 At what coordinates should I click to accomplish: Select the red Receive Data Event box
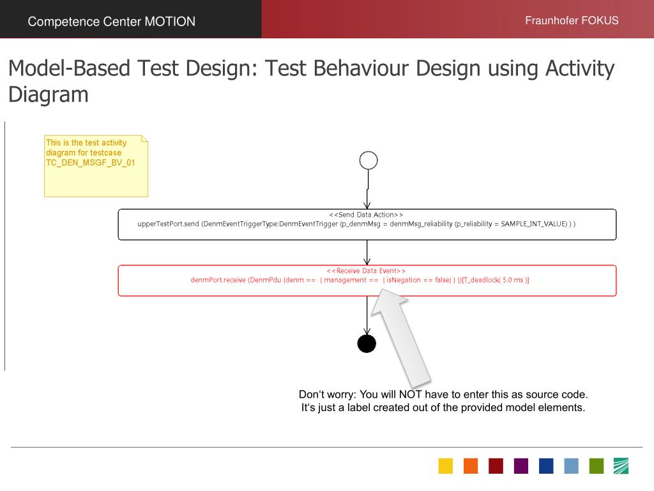click(367, 281)
